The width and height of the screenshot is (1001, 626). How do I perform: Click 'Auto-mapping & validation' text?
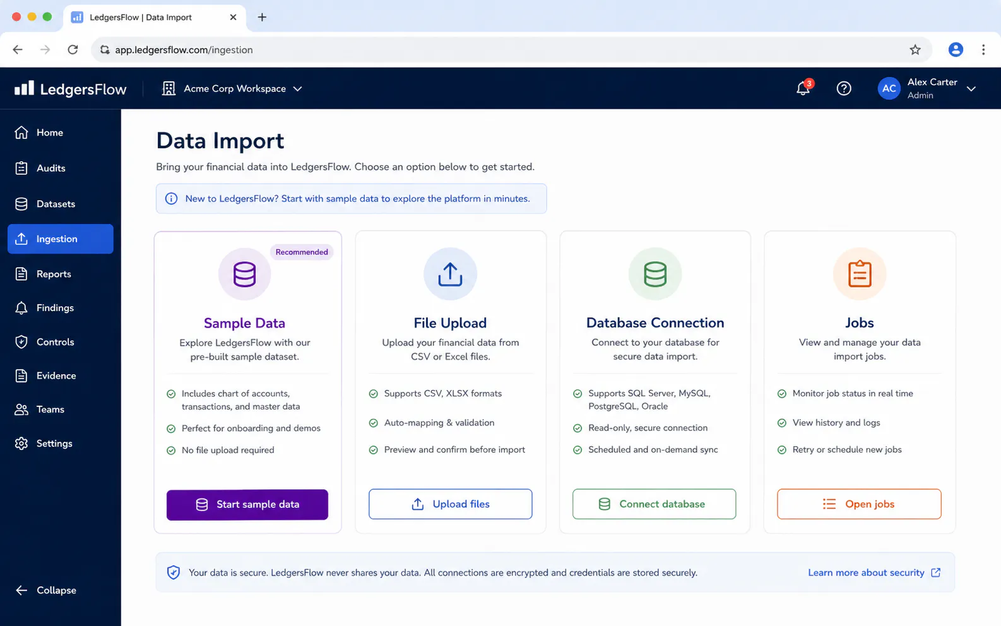click(x=439, y=423)
